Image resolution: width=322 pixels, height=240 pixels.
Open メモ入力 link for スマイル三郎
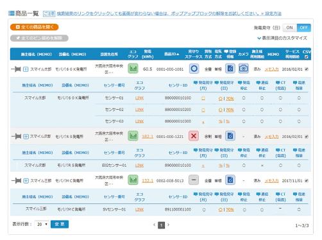coord(271,181)
